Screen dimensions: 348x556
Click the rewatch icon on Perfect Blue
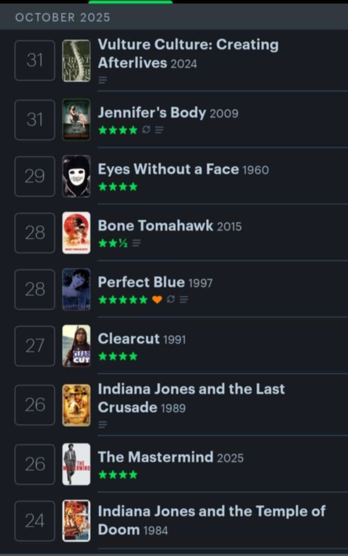click(170, 300)
